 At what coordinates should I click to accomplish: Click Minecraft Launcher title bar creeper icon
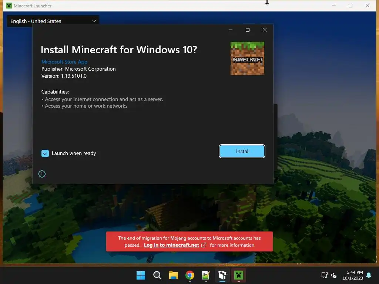tap(9, 6)
